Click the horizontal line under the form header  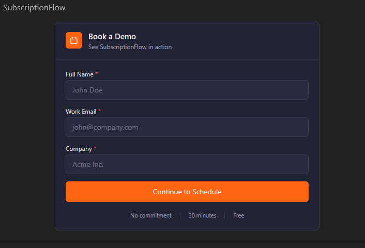click(x=187, y=59)
